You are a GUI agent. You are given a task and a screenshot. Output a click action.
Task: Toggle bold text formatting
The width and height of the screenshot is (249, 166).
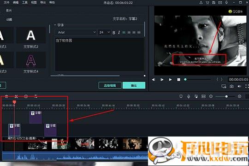pyautogui.click(x=114, y=33)
